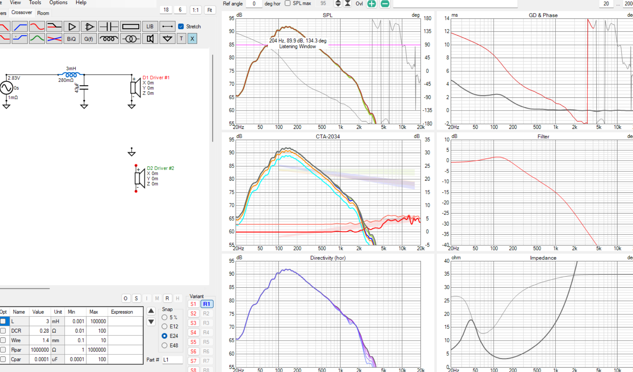Image resolution: width=633 pixels, height=372 pixels.
Task: Add a buffer amplifier triangle component
Action: tap(72, 27)
